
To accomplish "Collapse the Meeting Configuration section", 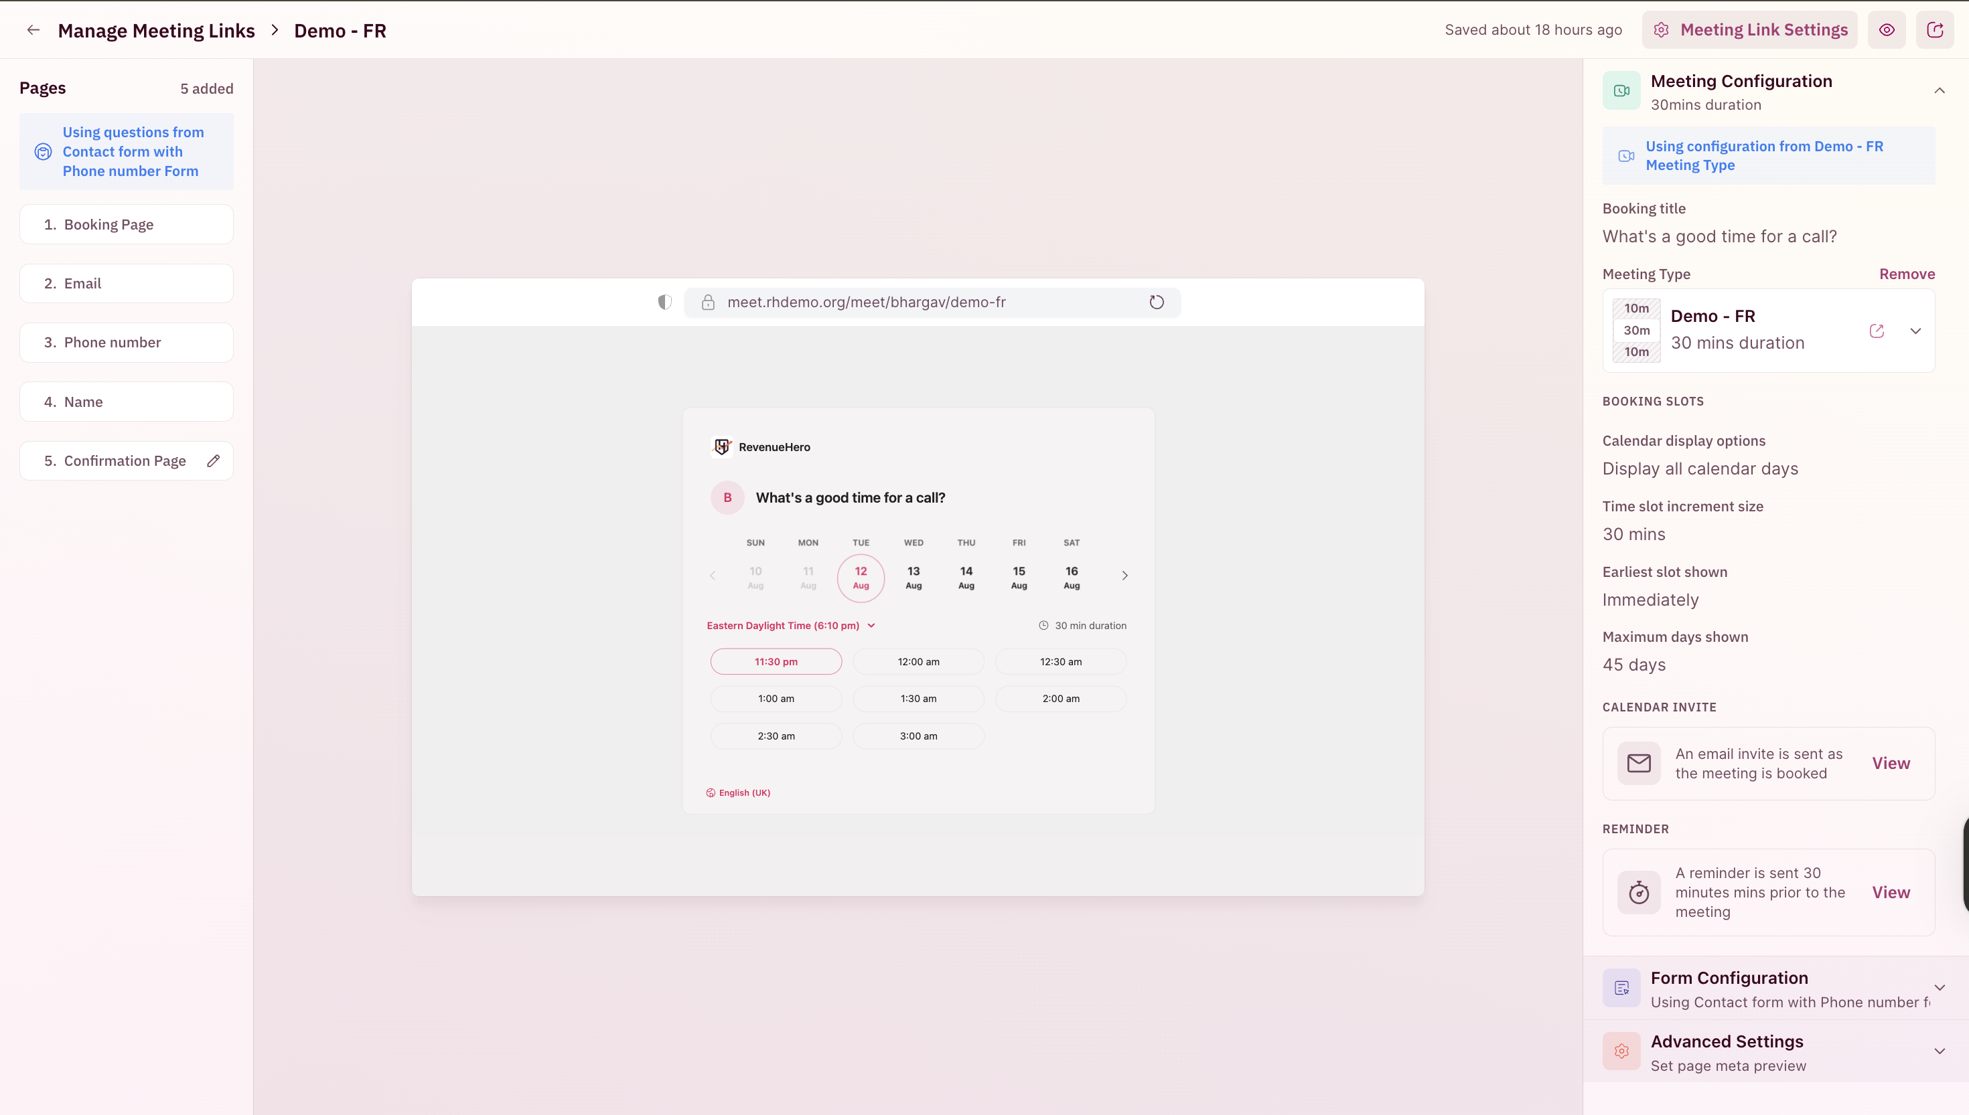I will click(x=1939, y=91).
